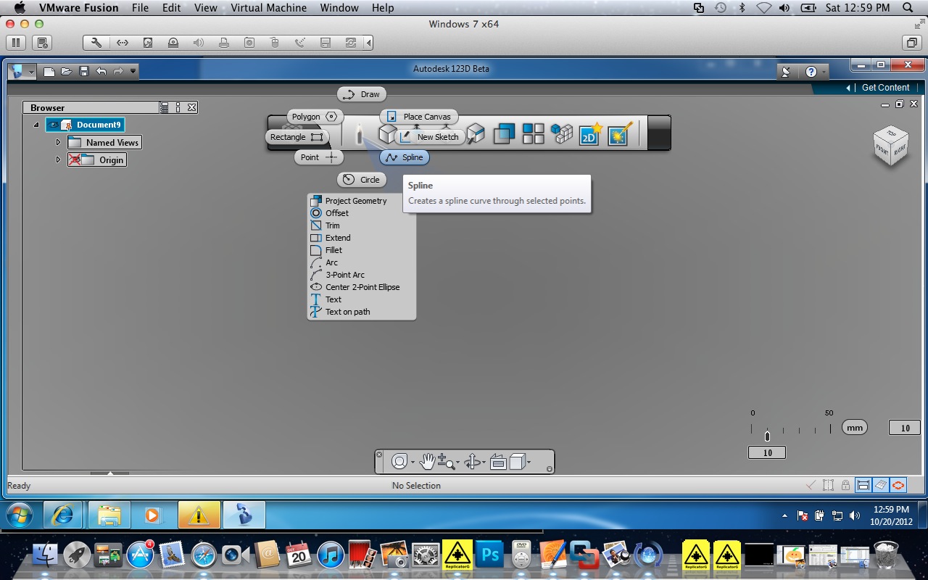
Task: Click the New document icon
Action: point(49,71)
